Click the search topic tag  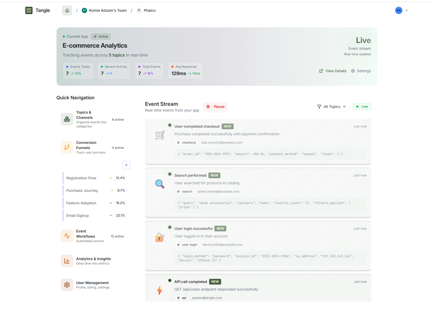point(185,192)
